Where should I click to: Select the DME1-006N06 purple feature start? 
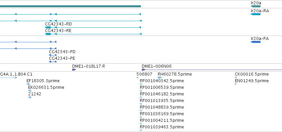(143, 70)
